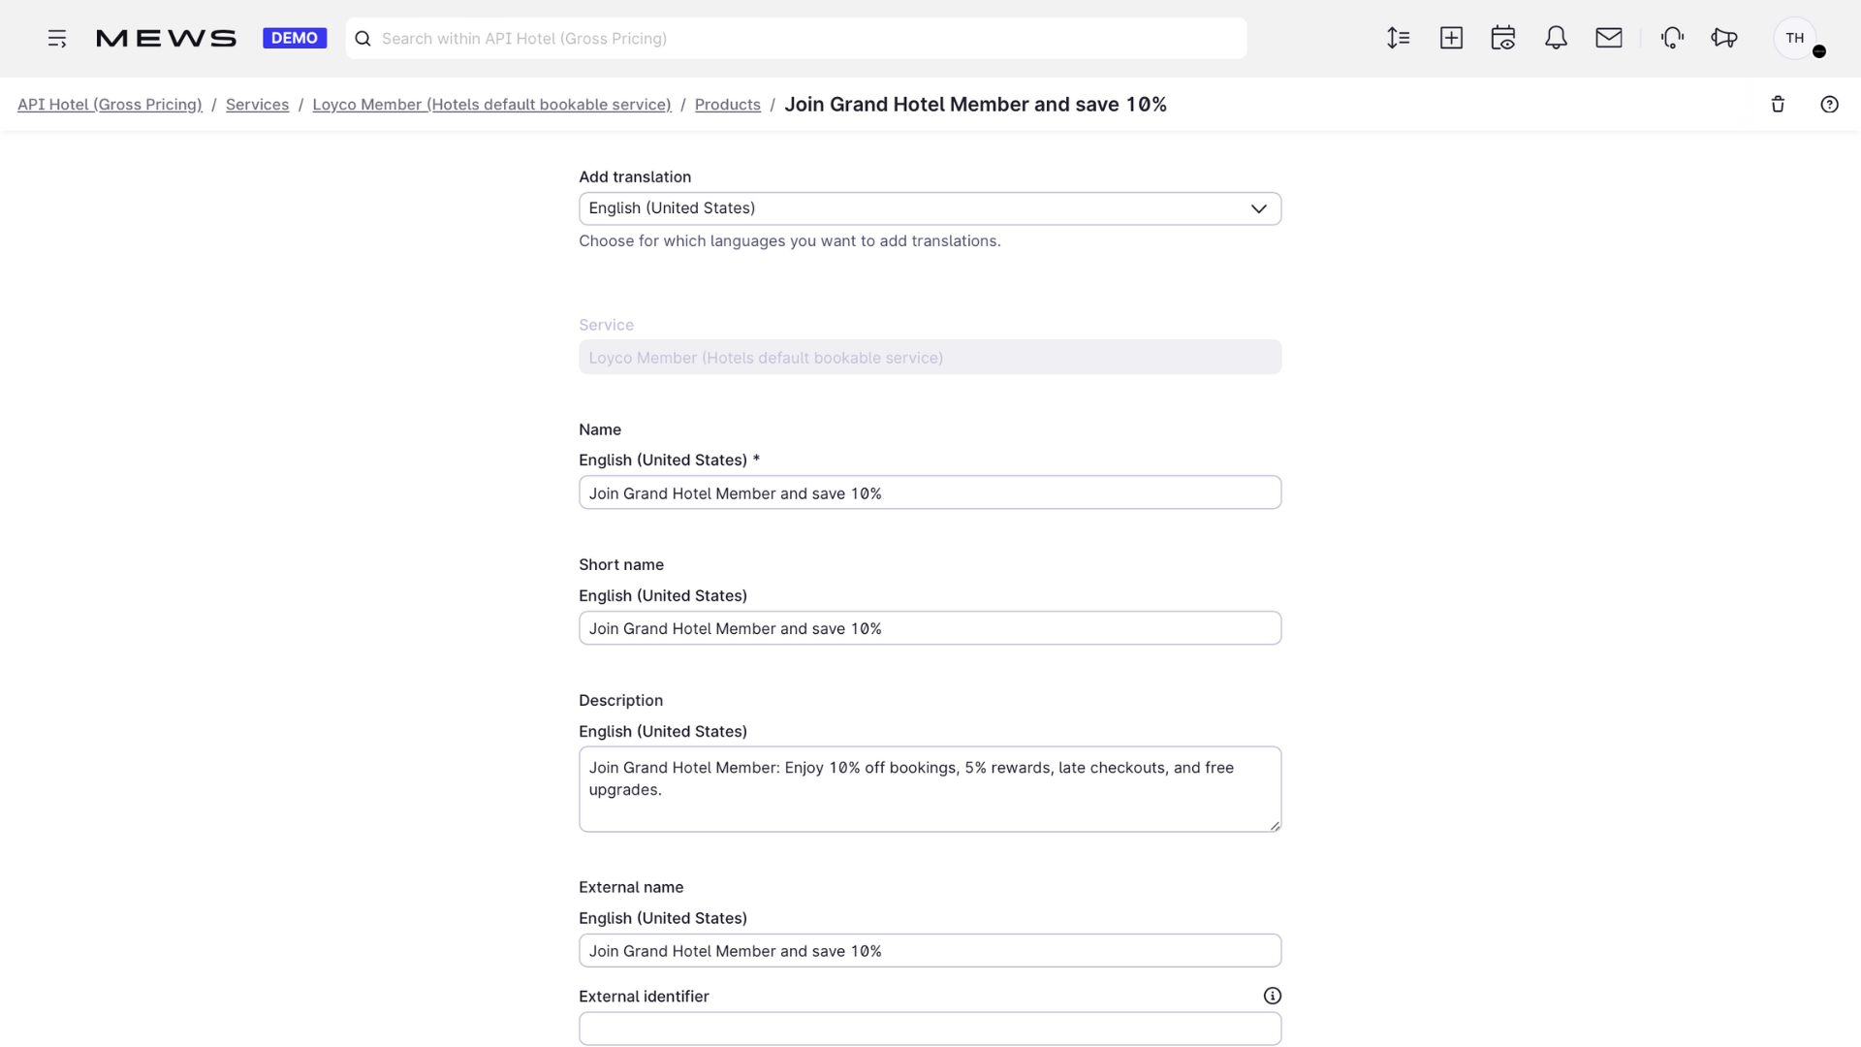Open Loyco Member service breadcrumb link
This screenshot has height=1047, width=1861.
491,105
